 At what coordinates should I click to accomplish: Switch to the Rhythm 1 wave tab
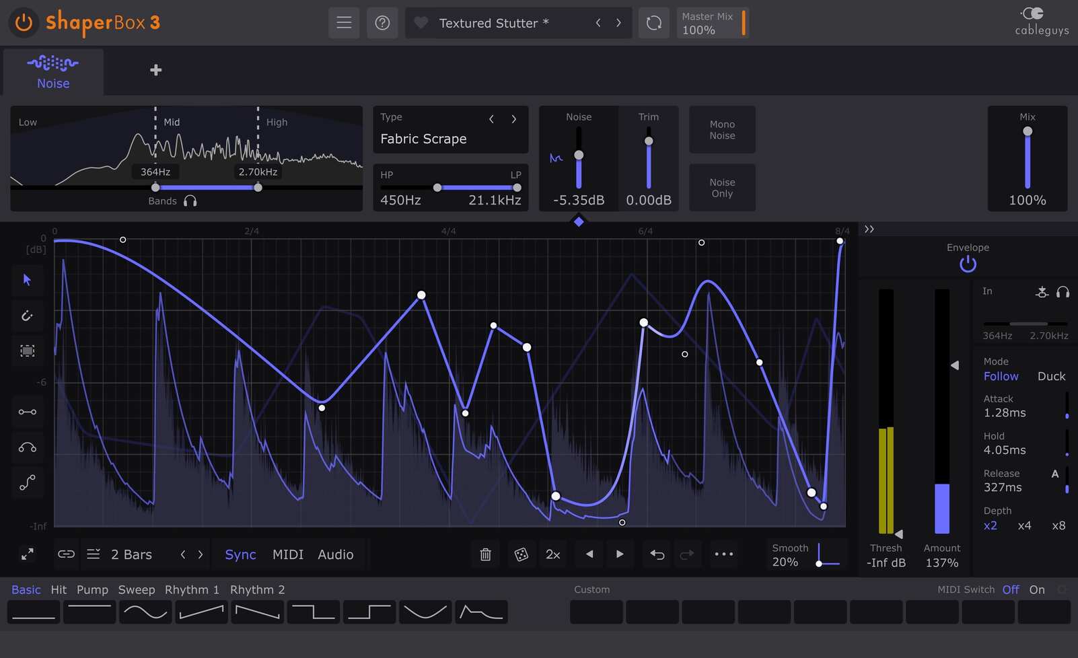pos(192,589)
